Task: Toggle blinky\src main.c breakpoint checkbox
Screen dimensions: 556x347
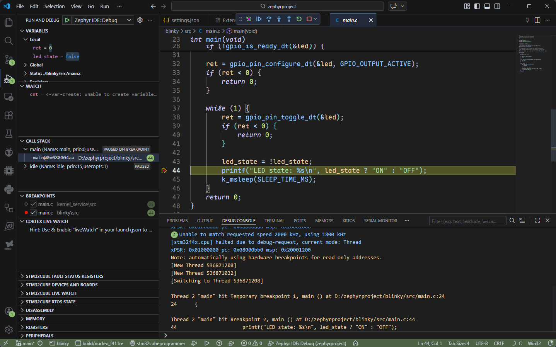Action: (33, 213)
